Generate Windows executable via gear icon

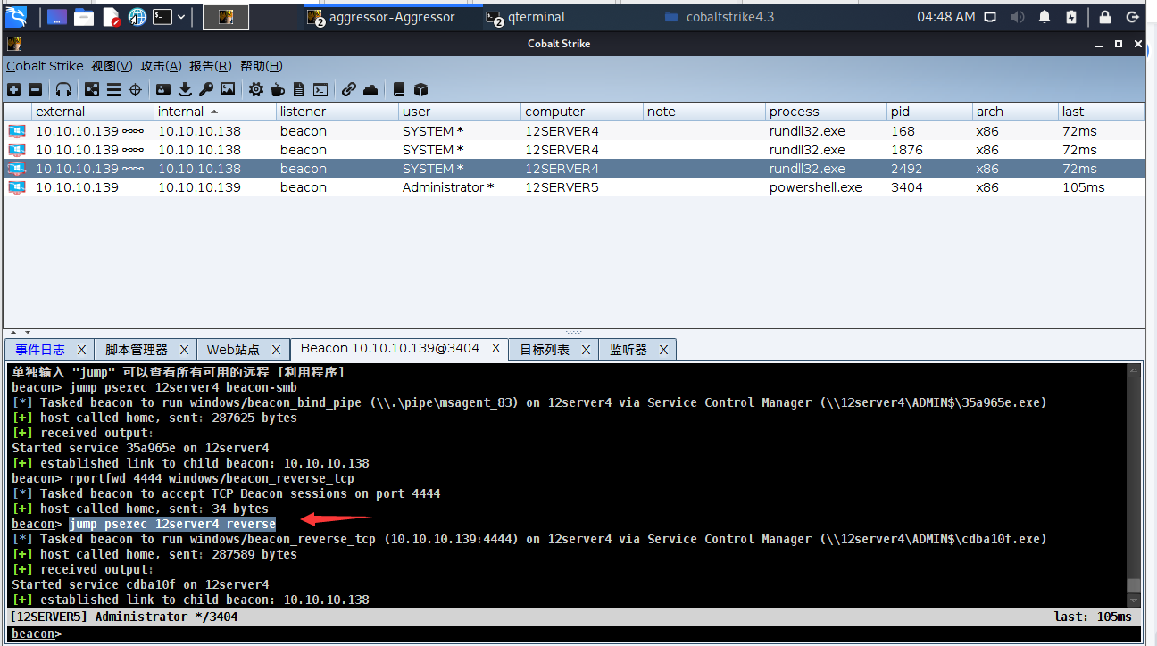pyautogui.click(x=256, y=89)
